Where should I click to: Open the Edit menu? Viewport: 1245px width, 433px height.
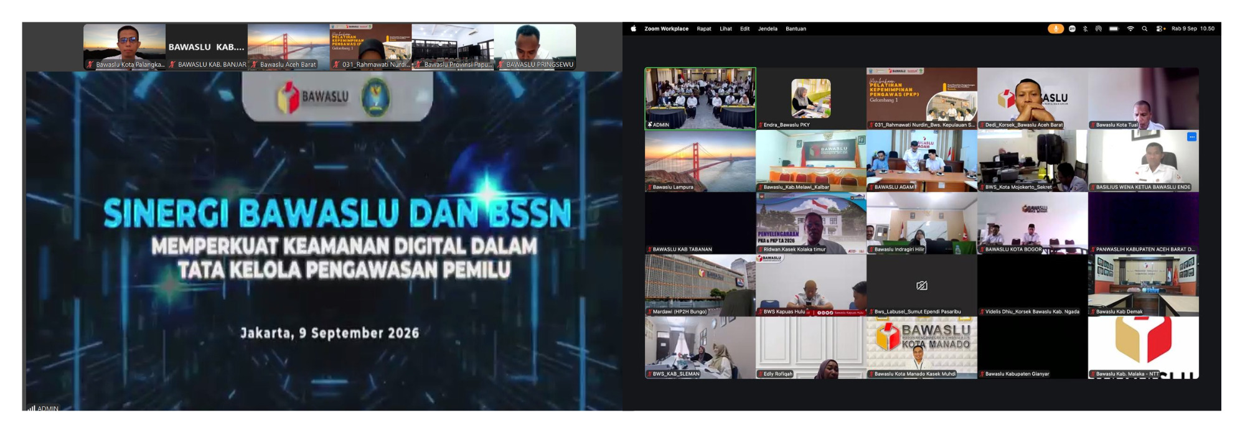[745, 29]
